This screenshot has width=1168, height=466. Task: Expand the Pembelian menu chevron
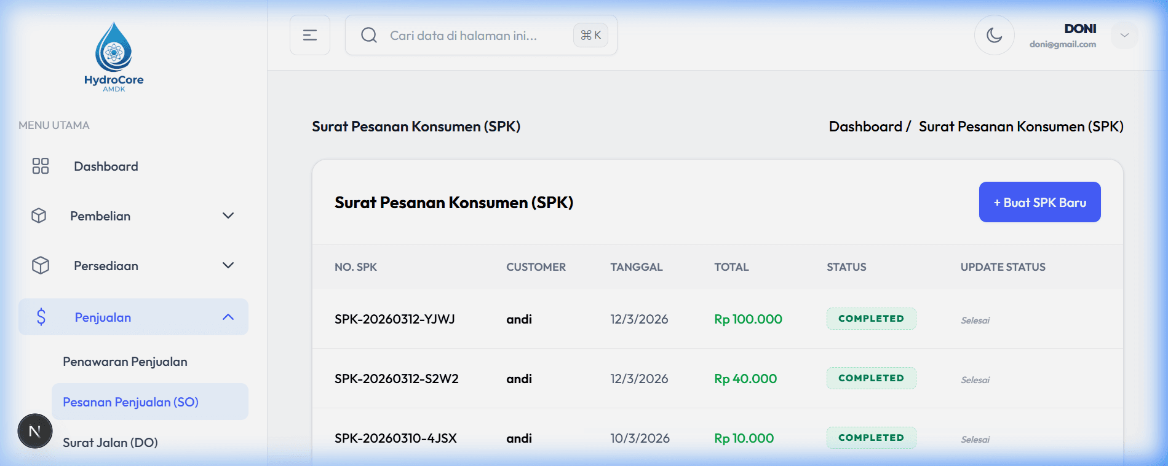[x=228, y=216]
